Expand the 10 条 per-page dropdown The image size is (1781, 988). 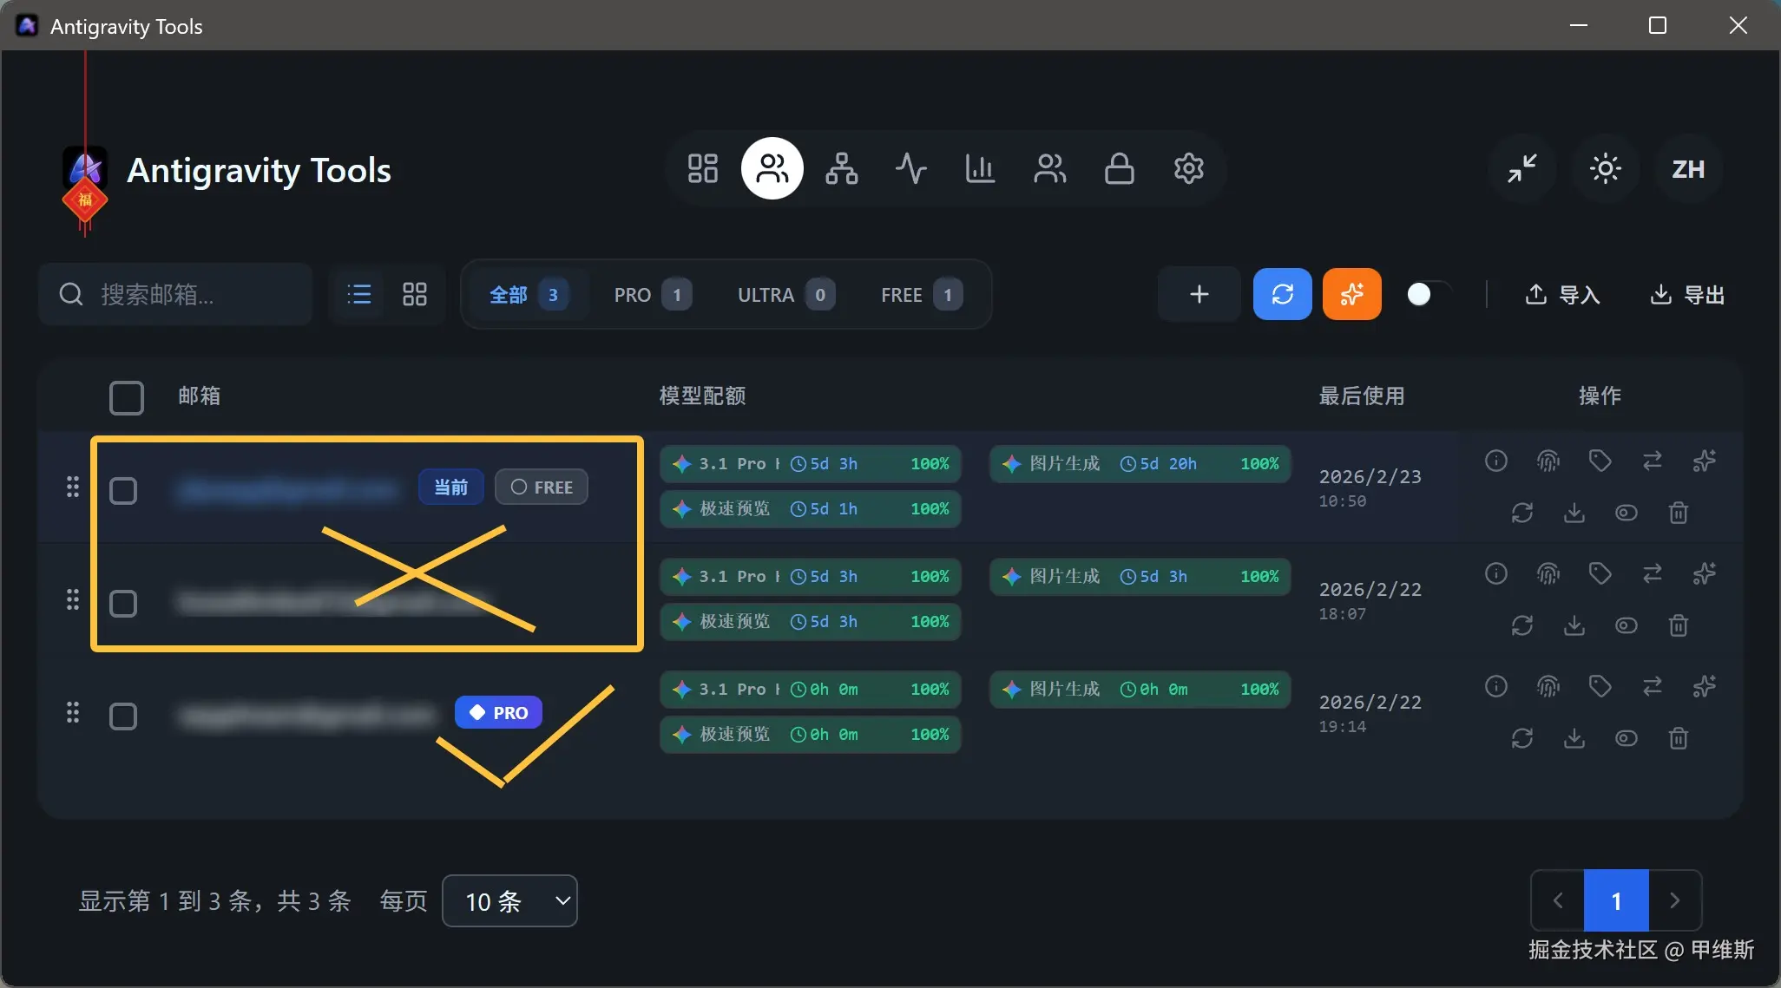509,901
